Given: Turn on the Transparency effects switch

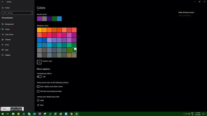Looking at the screenshot, I should 39,77.
